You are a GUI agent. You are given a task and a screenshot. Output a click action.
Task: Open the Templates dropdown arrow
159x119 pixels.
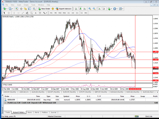click(x=123, y=9)
